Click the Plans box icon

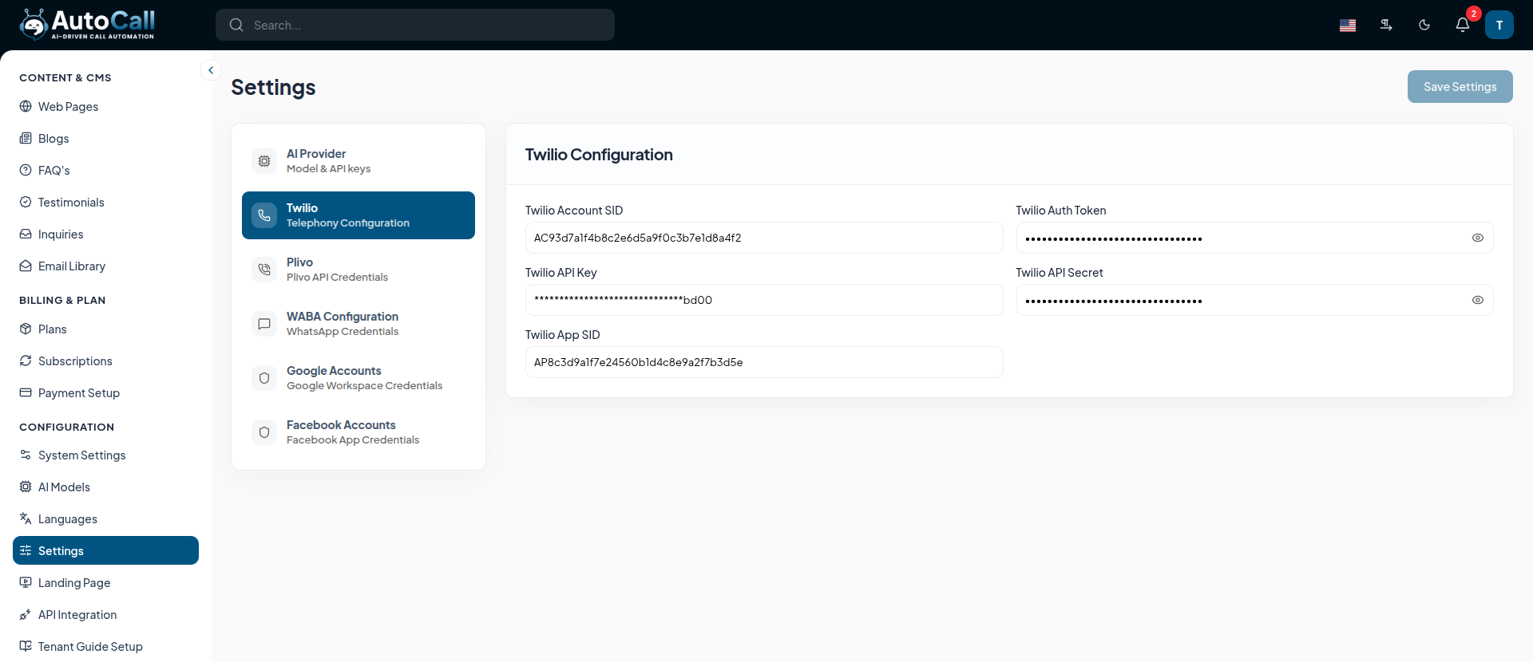(26, 329)
